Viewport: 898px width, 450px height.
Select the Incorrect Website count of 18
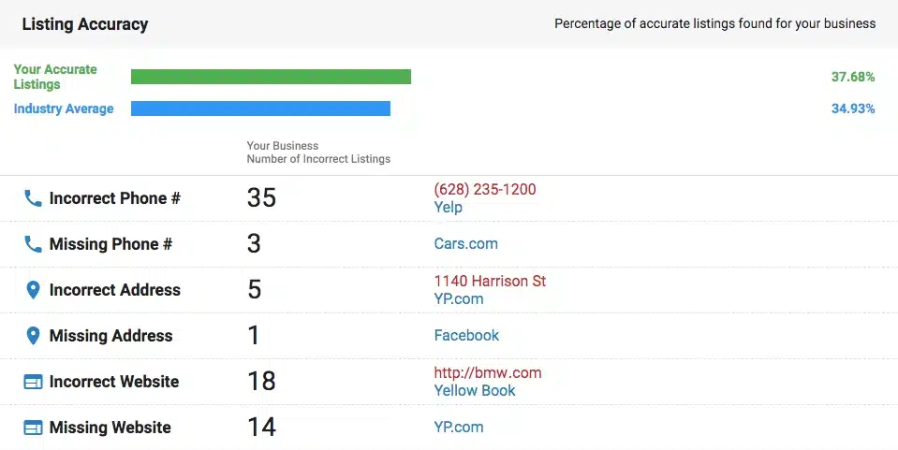261,382
